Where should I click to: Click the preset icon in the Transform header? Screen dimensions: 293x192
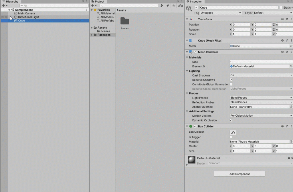(x=287, y=19)
